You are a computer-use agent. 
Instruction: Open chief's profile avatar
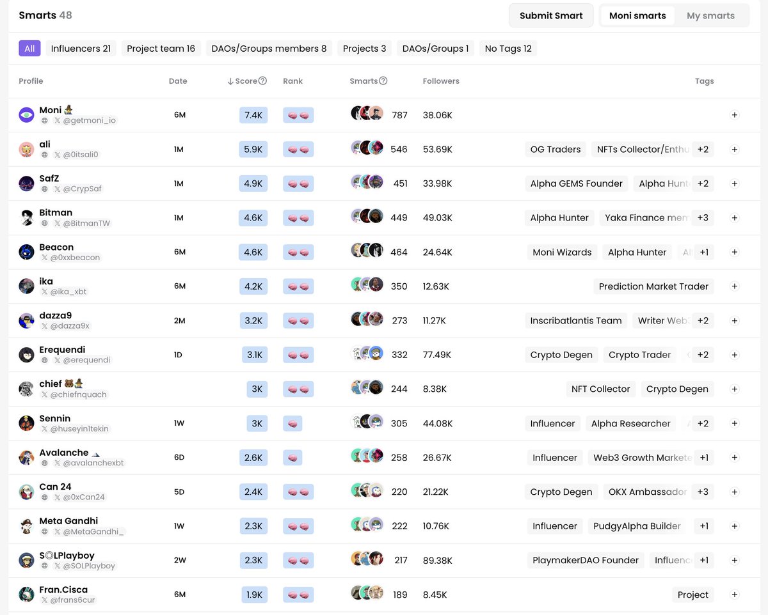[x=26, y=389]
